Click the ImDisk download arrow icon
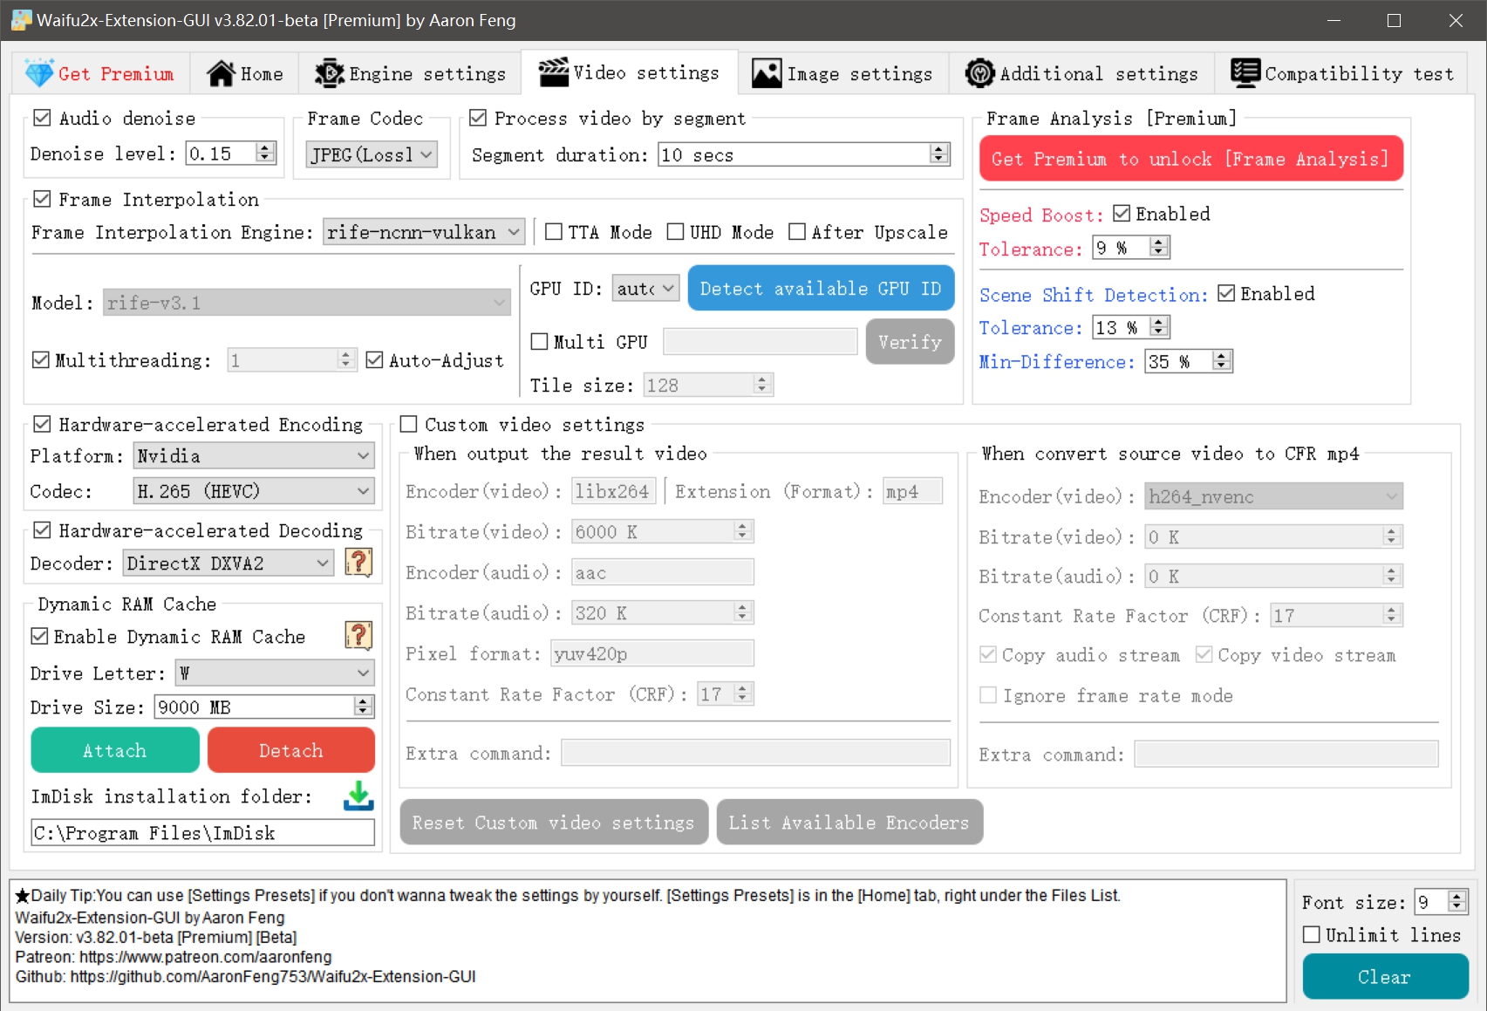Image resolution: width=1487 pixels, height=1011 pixels. (358, 796)
